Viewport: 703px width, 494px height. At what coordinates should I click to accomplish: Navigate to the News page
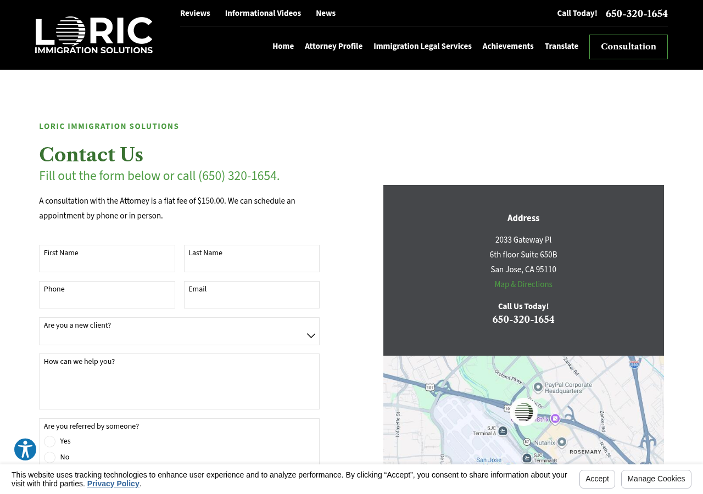[x=326, y=12]
